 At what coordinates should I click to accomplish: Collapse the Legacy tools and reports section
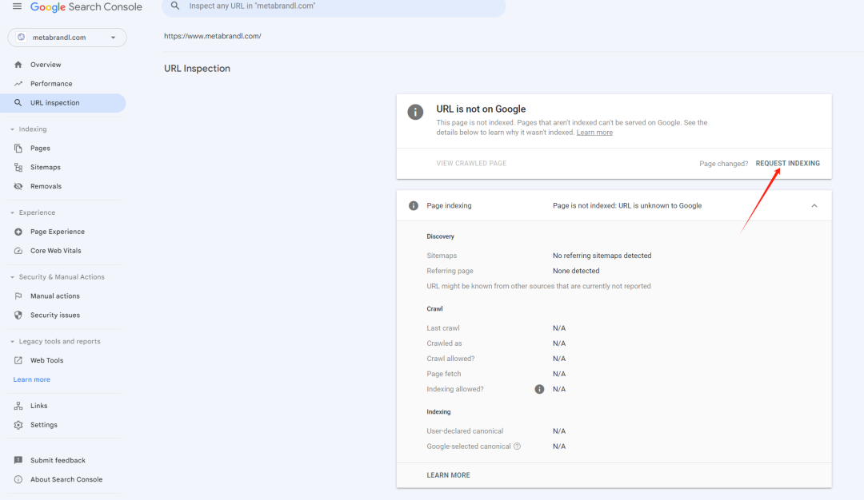coord(12,342)
